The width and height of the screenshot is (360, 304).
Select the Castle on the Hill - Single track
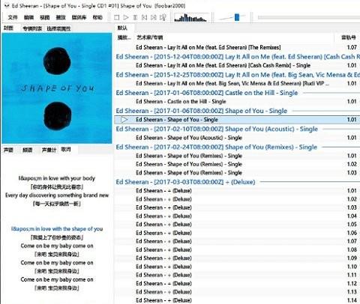point(237,102)
